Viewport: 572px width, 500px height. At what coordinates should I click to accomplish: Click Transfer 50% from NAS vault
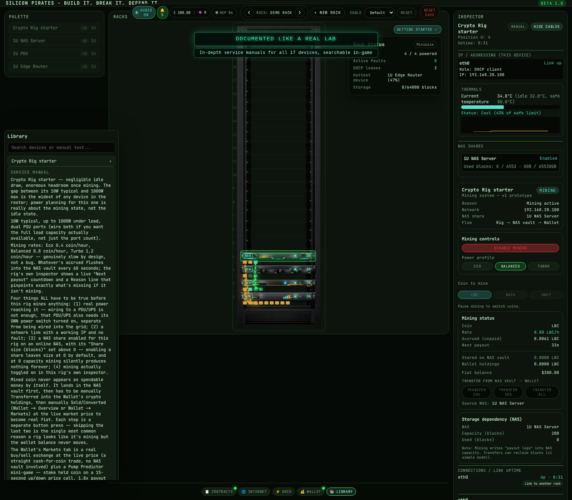pyautogui.click(x=508, y=392)
